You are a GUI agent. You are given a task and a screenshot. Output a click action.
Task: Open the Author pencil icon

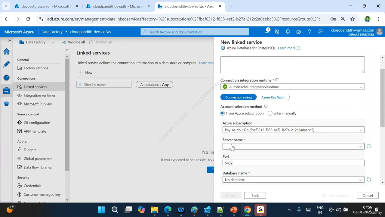coord(6,64)
